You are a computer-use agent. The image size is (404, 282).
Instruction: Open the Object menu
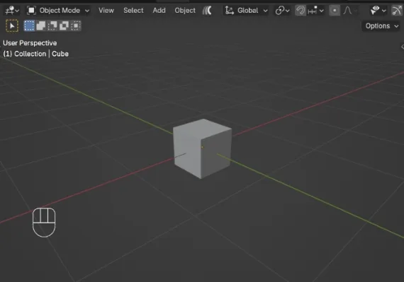tap(185, 11)
